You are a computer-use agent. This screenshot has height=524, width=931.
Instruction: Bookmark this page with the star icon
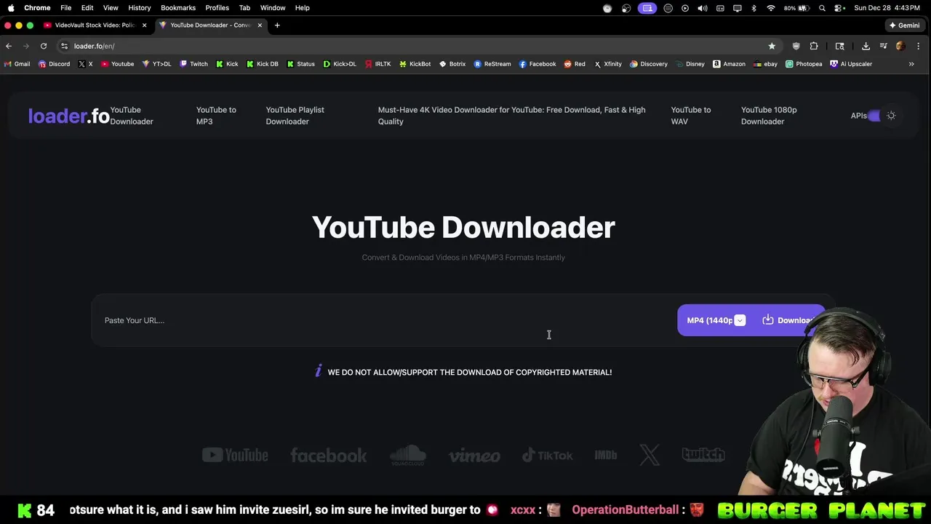tap(772, 46)
